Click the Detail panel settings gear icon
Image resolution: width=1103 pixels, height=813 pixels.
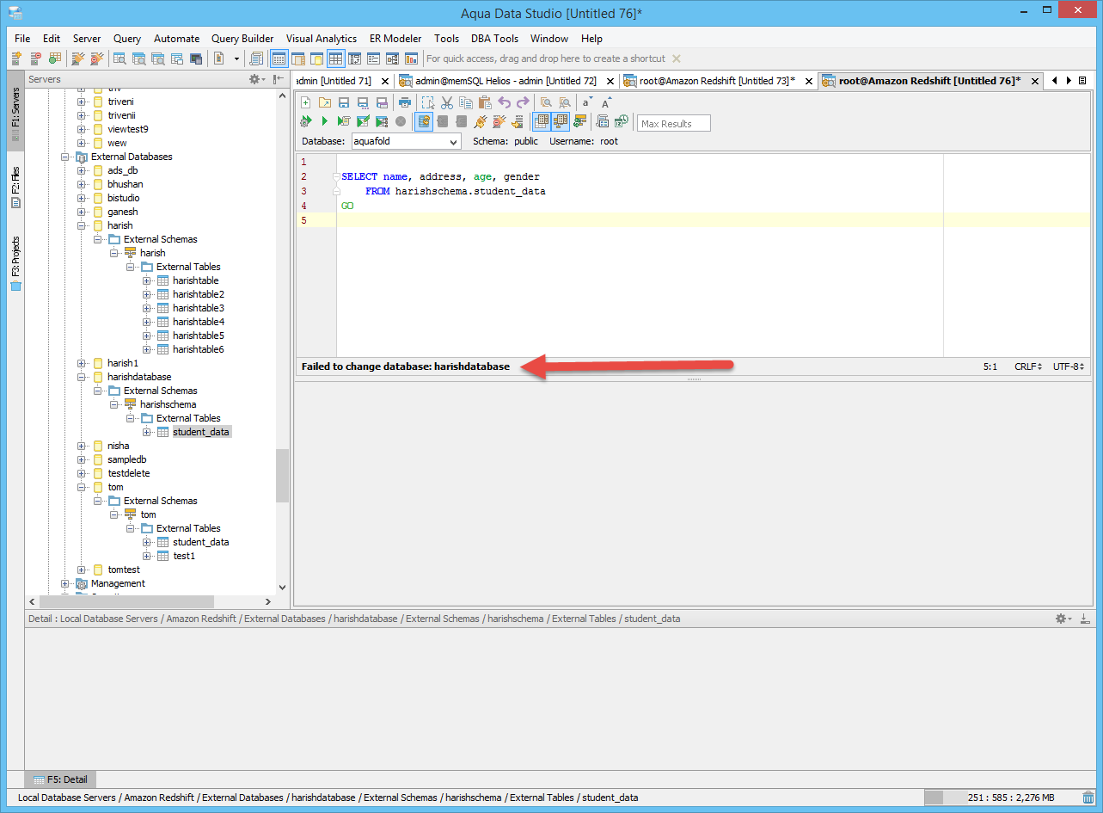pyautogui.click(x=1063, y=619)
